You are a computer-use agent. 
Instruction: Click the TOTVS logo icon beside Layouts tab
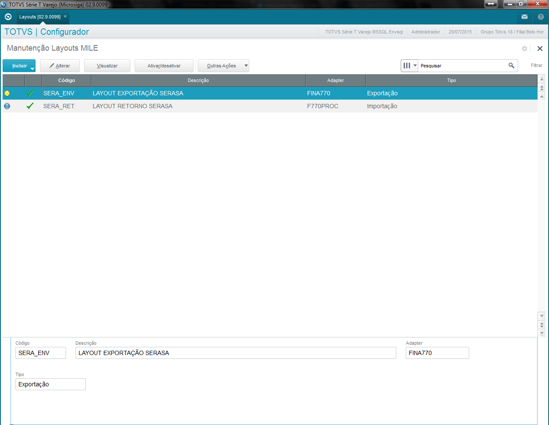click(x=8, y=17)
